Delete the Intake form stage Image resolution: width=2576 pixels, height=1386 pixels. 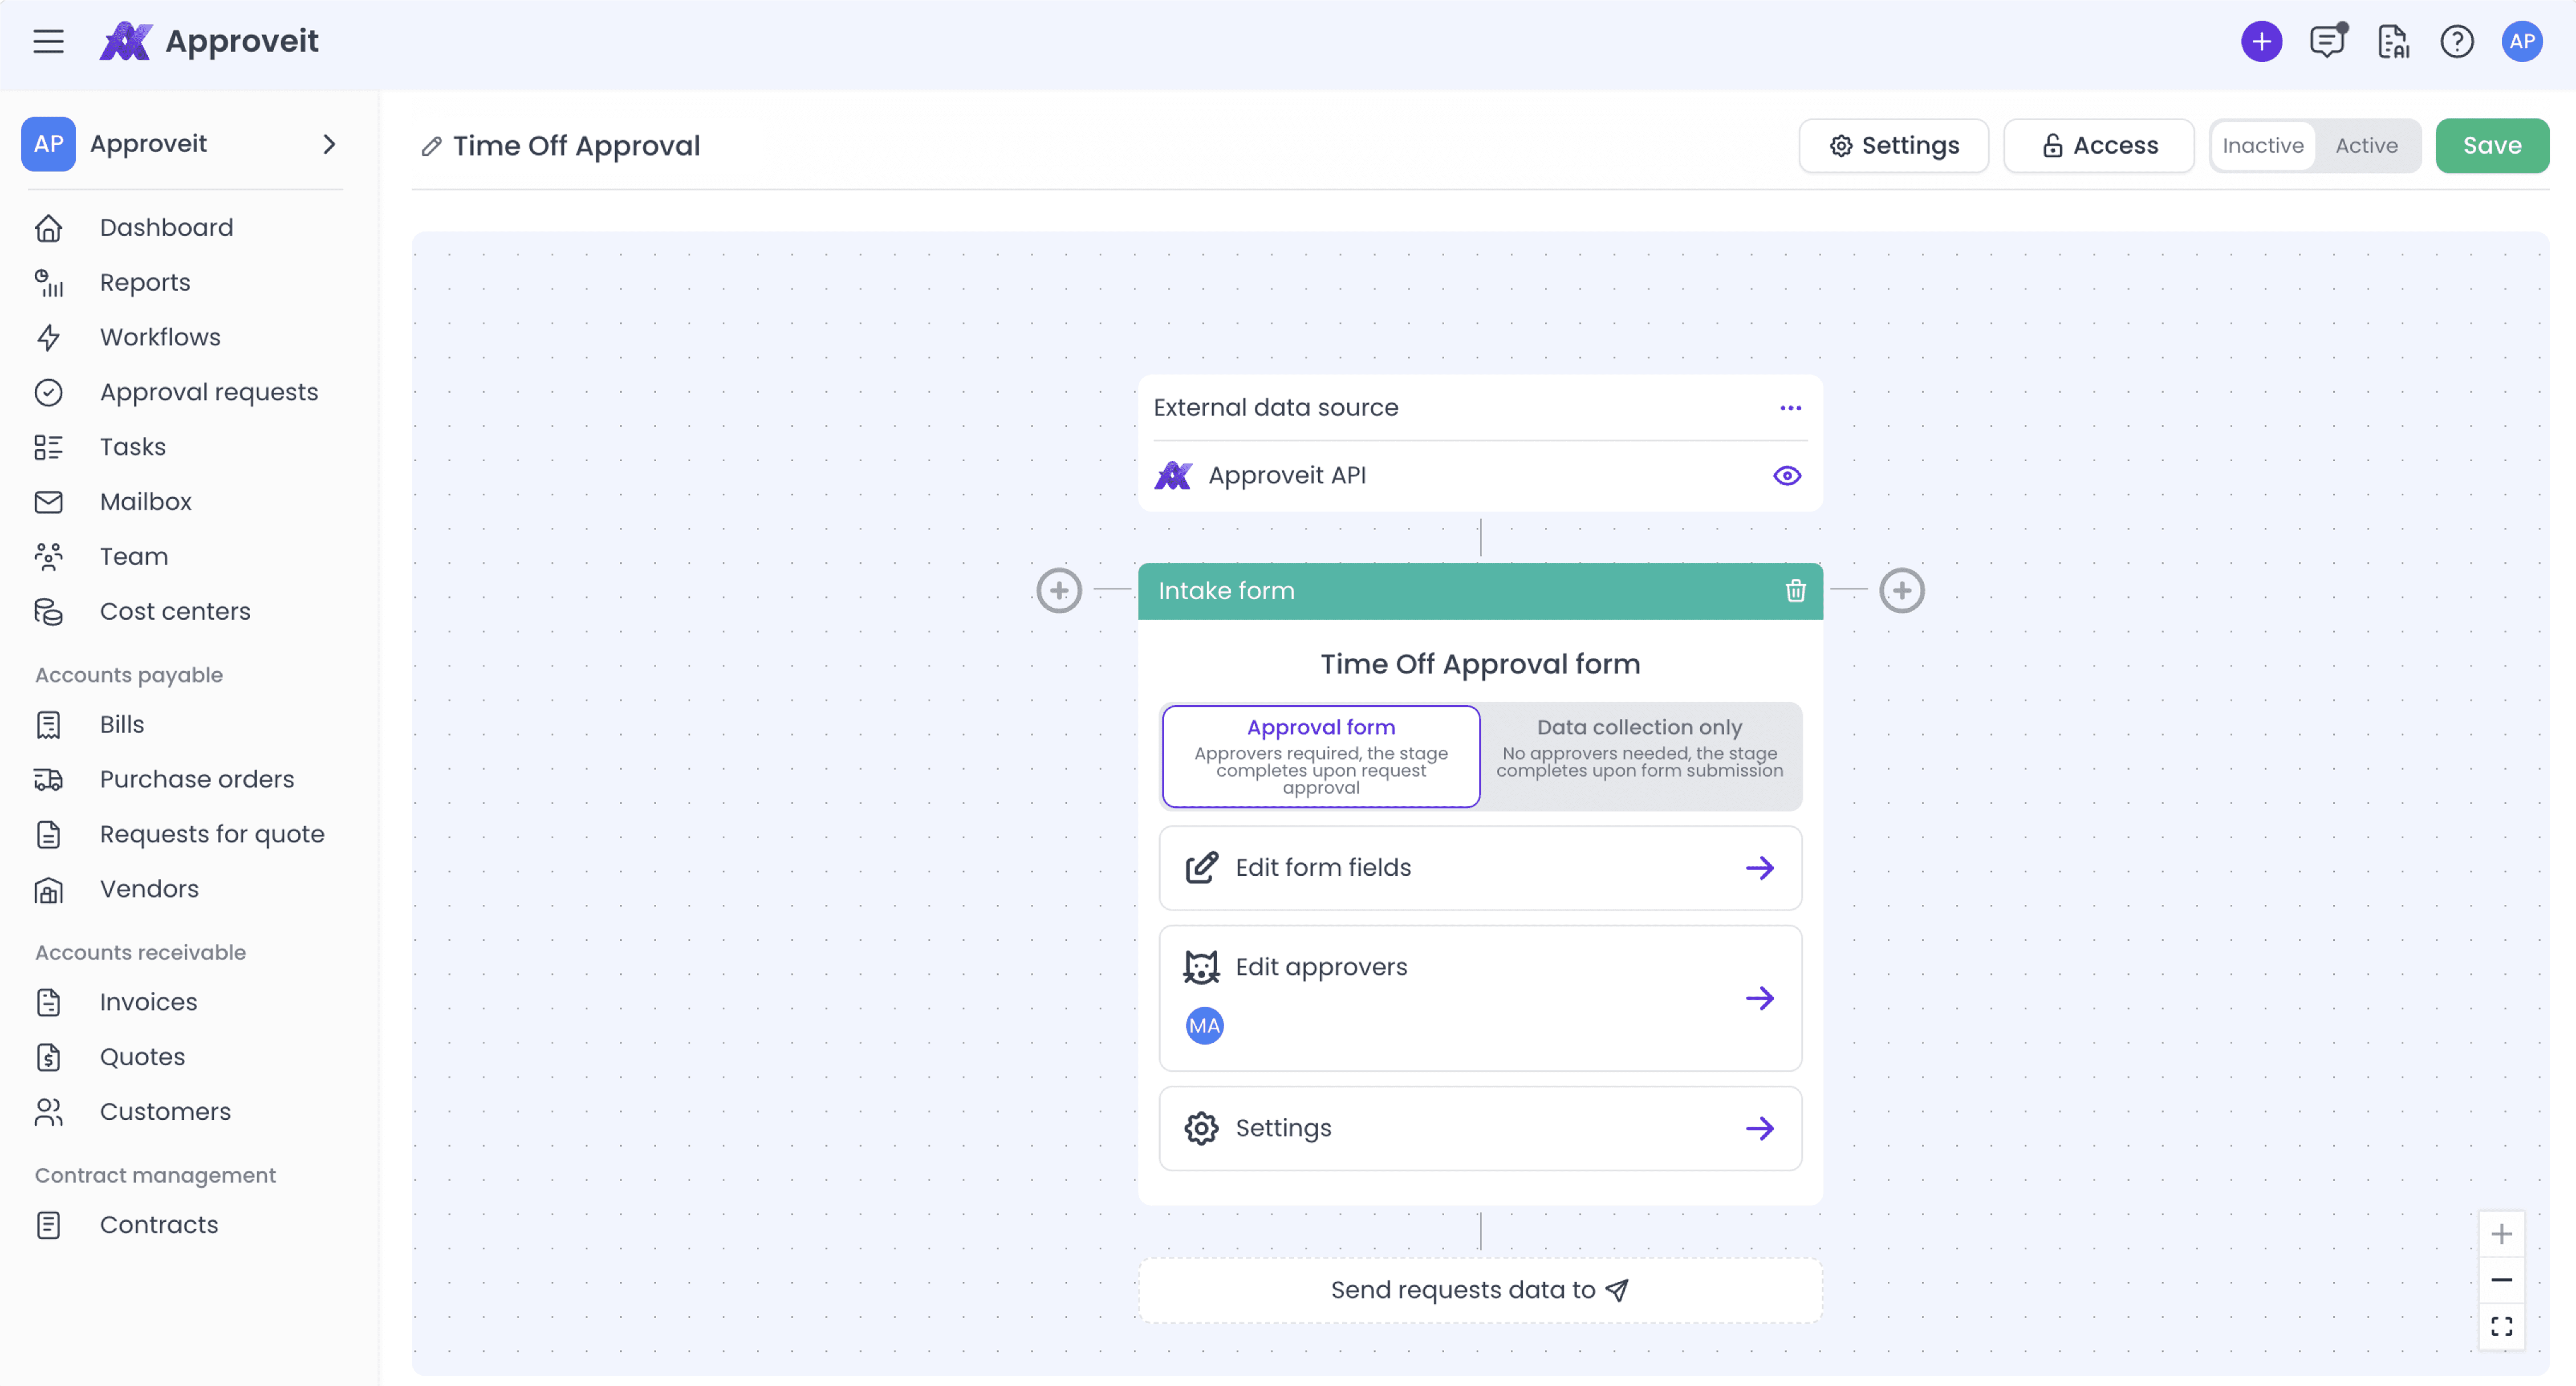[1795, 591]
